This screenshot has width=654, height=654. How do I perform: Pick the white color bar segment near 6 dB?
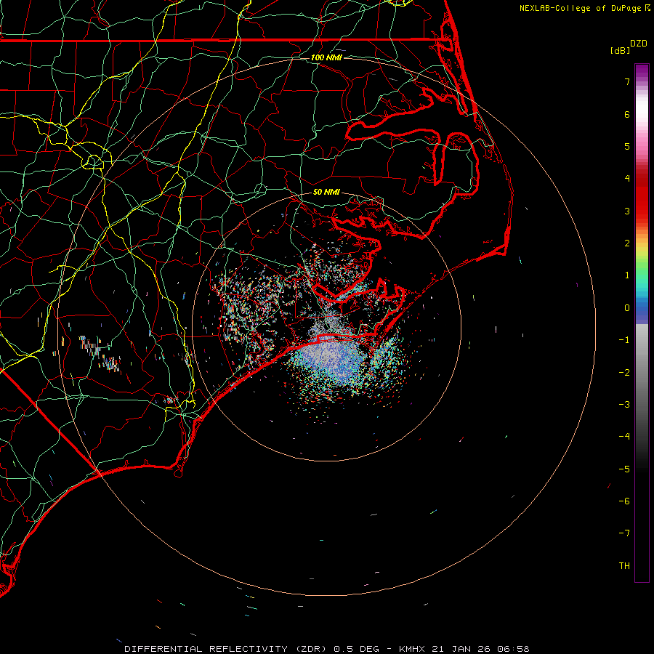click(x=641, y=110)
